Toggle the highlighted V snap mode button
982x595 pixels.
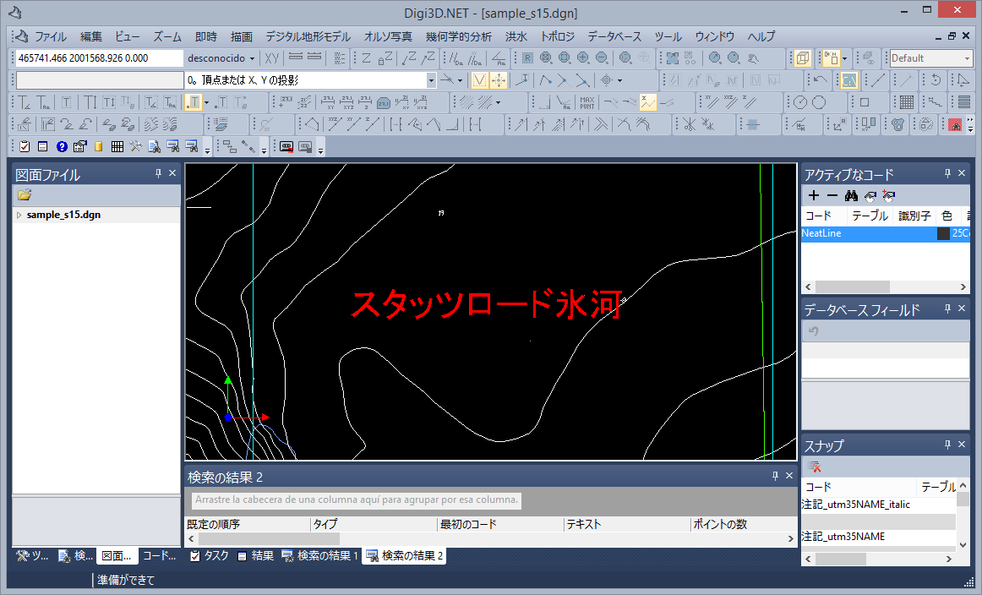coord(479,80)
